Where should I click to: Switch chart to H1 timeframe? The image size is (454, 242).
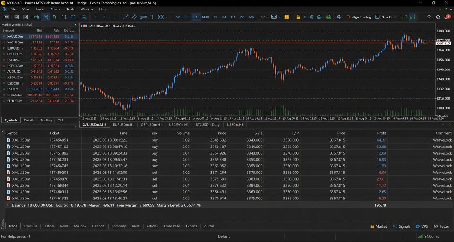[x=215, y=17]
